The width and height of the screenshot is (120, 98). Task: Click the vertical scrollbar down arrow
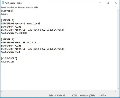118,88
